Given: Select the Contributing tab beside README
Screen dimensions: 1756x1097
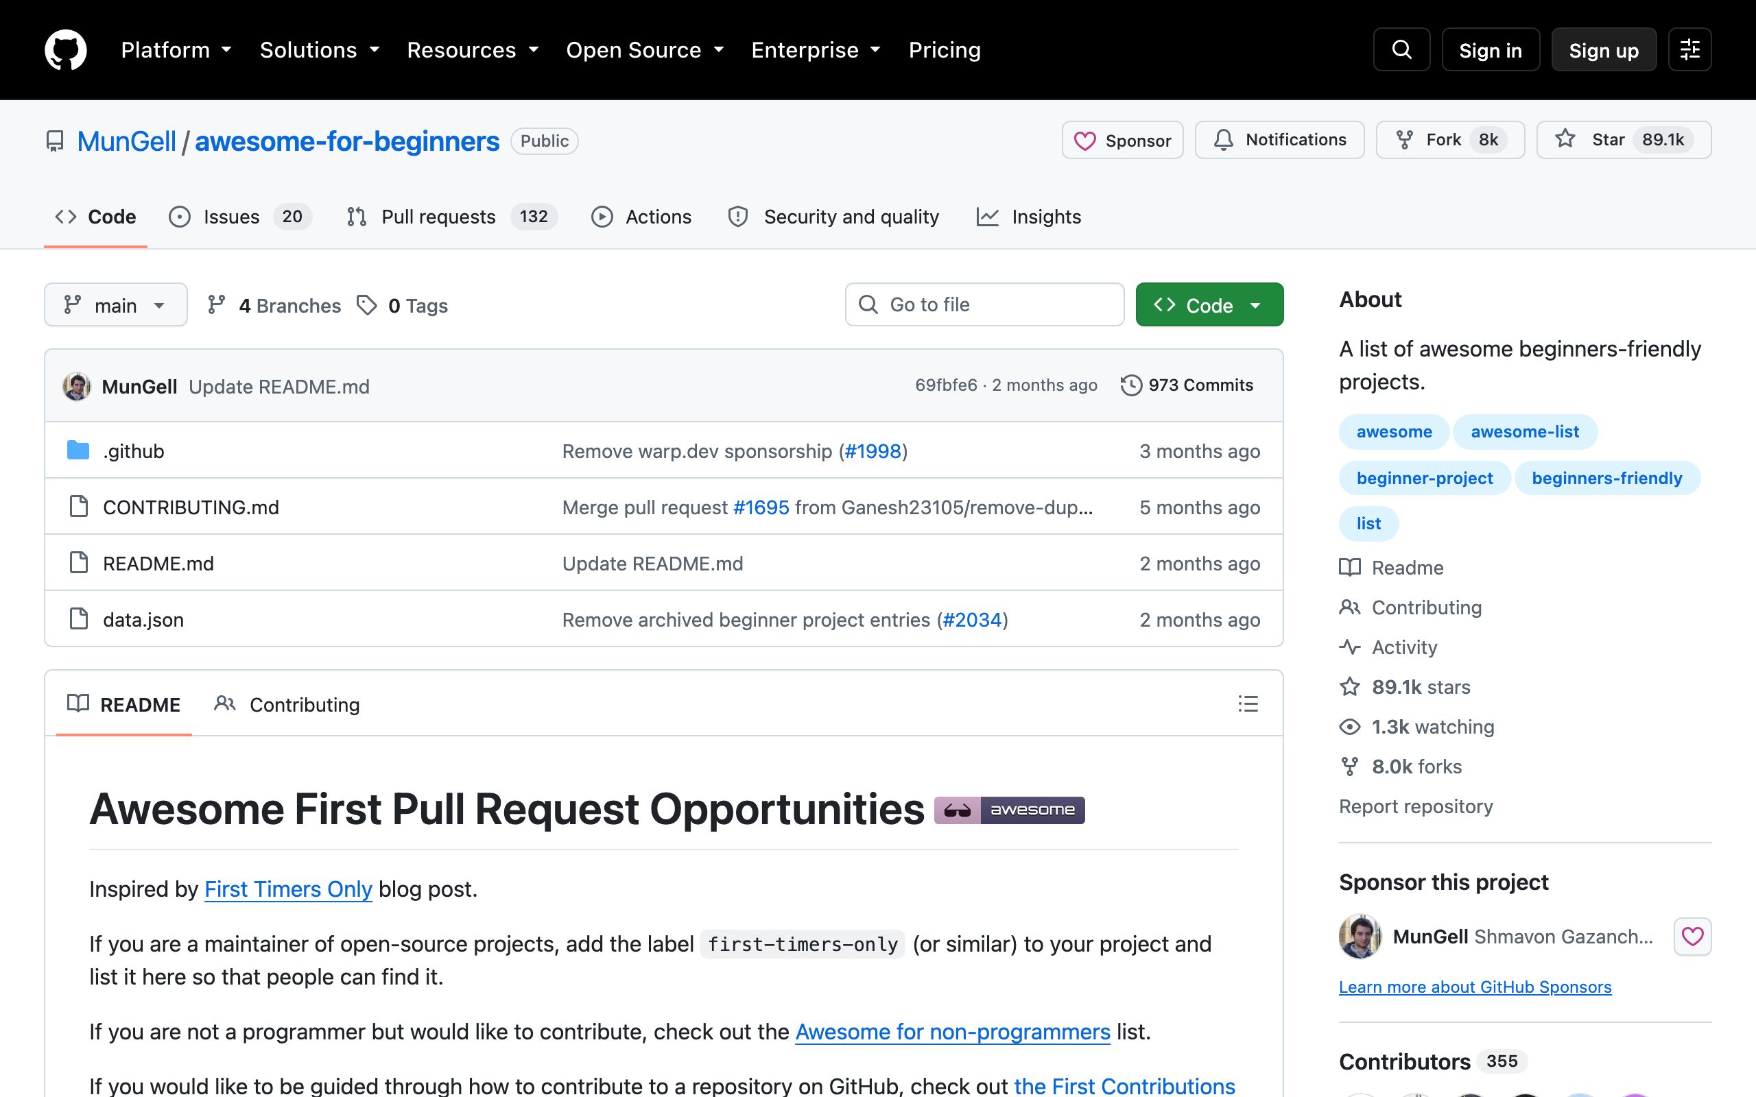Looking at the screenshot, I should [287, 705].
